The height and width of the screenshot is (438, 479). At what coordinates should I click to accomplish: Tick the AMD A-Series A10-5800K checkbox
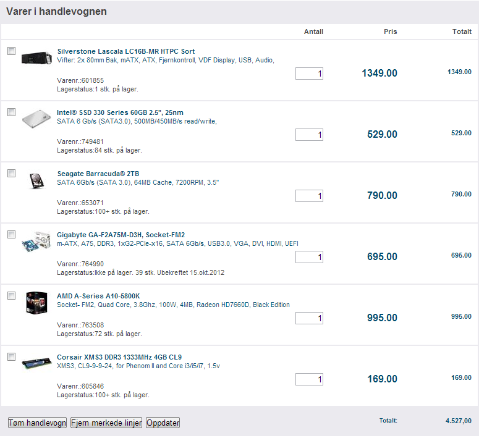click(11, 296)
